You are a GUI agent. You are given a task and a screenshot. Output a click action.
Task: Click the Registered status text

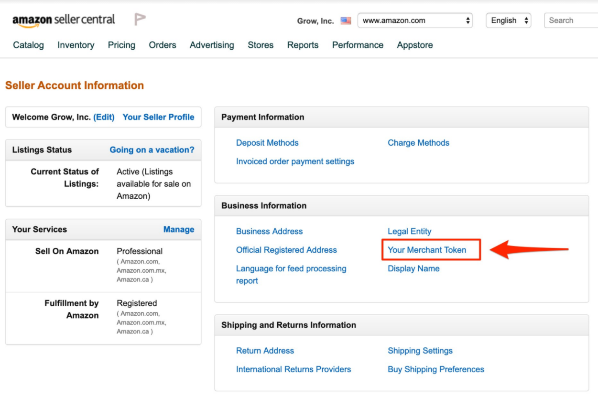pyautogui.click(x=137, y=303)
